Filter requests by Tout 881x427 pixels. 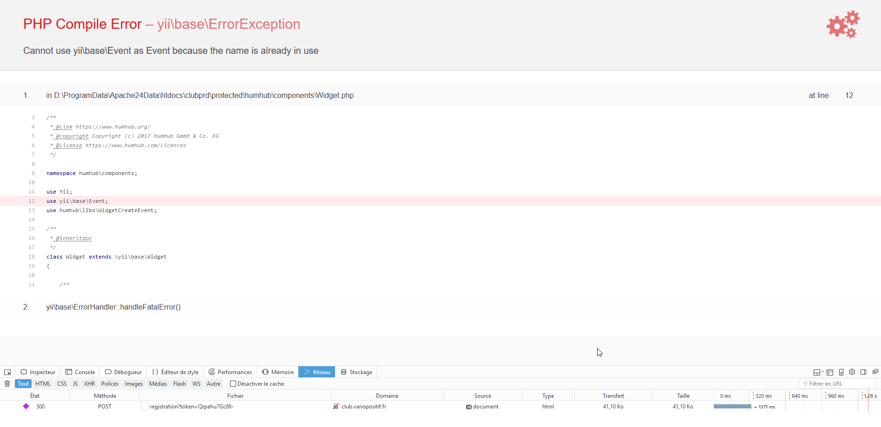pyautogui.click(x=23, y=383)
